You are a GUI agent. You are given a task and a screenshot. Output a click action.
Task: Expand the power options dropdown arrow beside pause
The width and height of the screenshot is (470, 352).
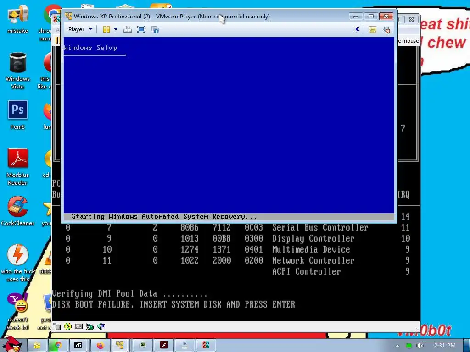tap(116, 29)
